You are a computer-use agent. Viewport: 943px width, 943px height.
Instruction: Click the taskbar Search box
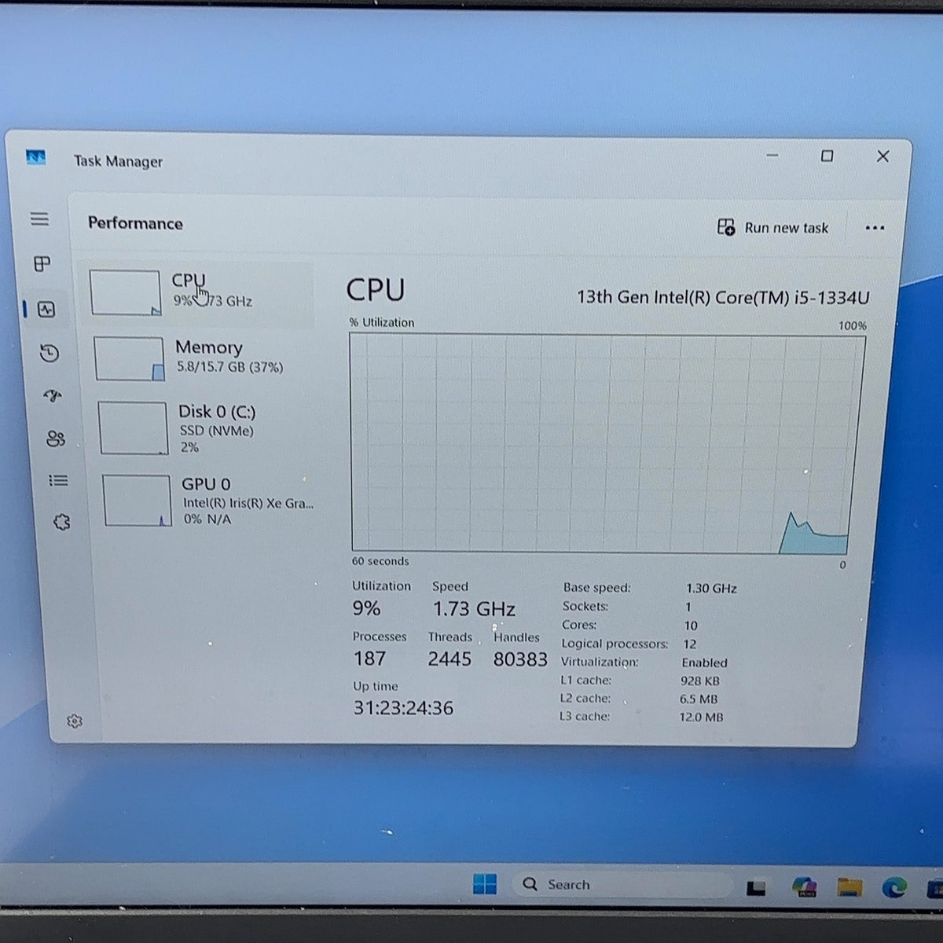pos(621,885)
